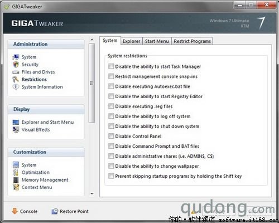Click the Memory Management chip icon

point(16,180)
